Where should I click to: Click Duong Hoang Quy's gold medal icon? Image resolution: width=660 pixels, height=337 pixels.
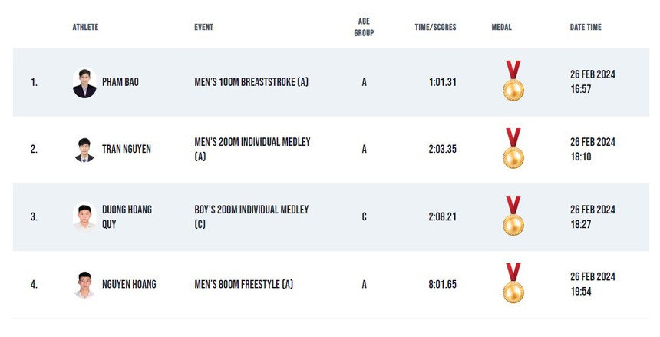(513, 216)
